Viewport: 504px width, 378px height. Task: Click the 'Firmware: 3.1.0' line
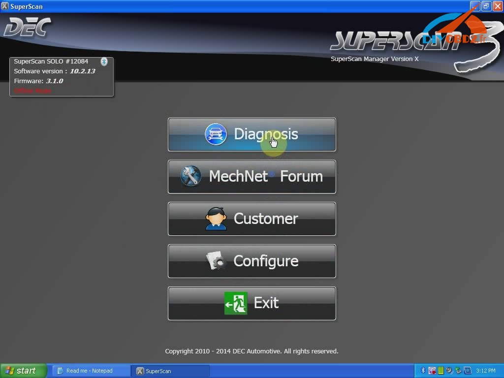[38, 81]
